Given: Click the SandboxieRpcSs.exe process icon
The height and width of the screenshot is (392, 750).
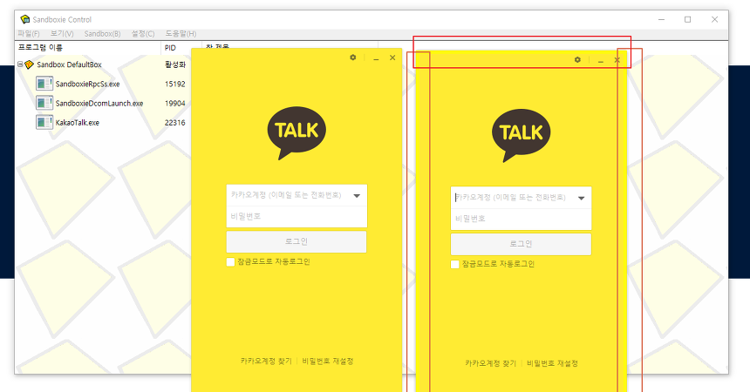Looking at the screenshot, I should pyautogui.click(x=44, y=84).
